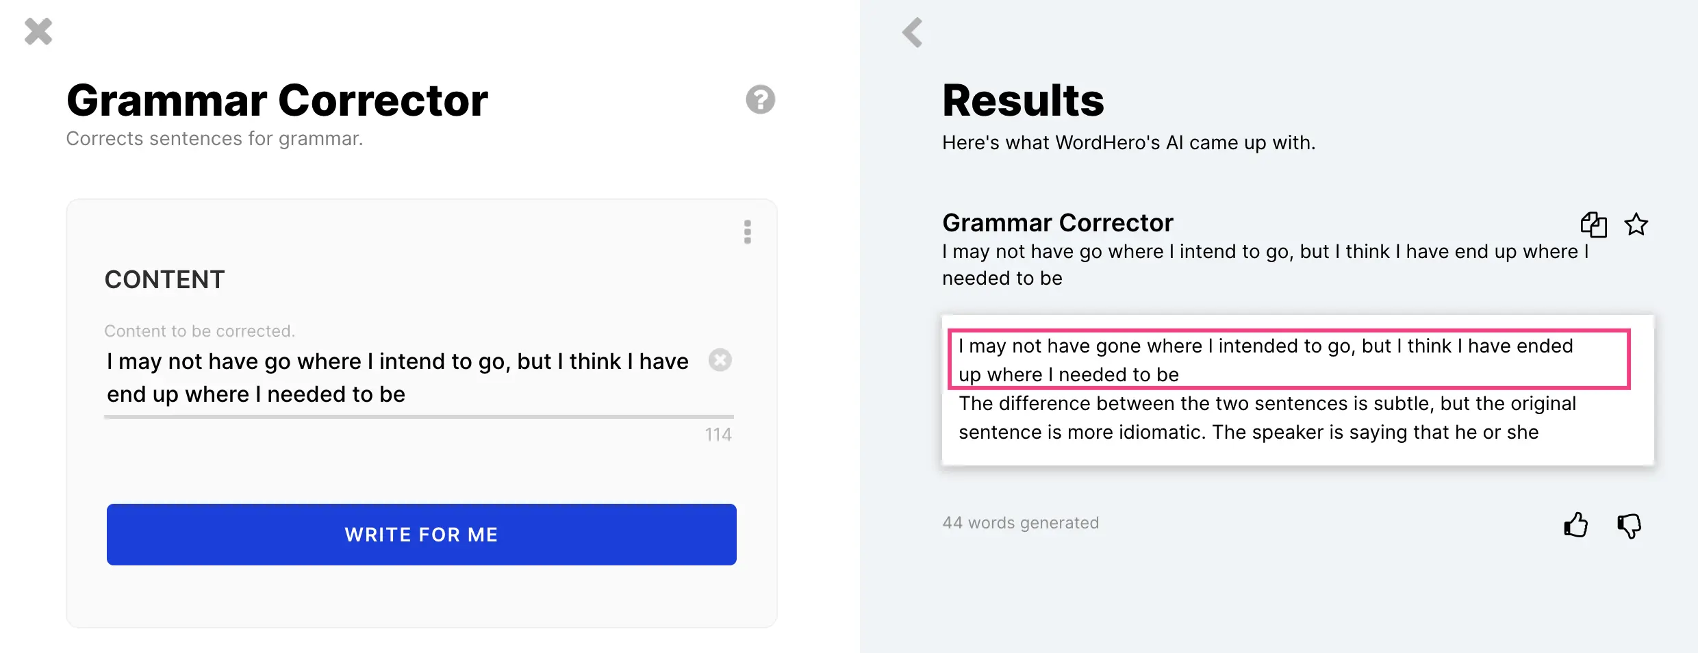Select the highlighted corrected sentence
Image resolution: width=1698 pixels, height=653 pixels.
pos(1287,360)
